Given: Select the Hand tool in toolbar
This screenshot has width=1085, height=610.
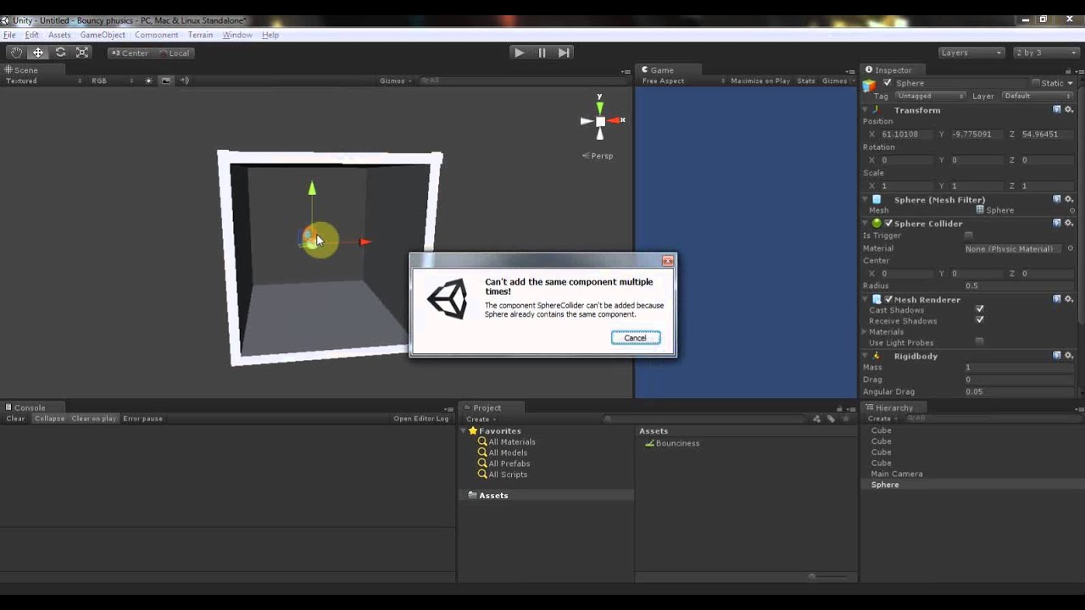Looking at the screenshot, I should [x=16, y=53].
